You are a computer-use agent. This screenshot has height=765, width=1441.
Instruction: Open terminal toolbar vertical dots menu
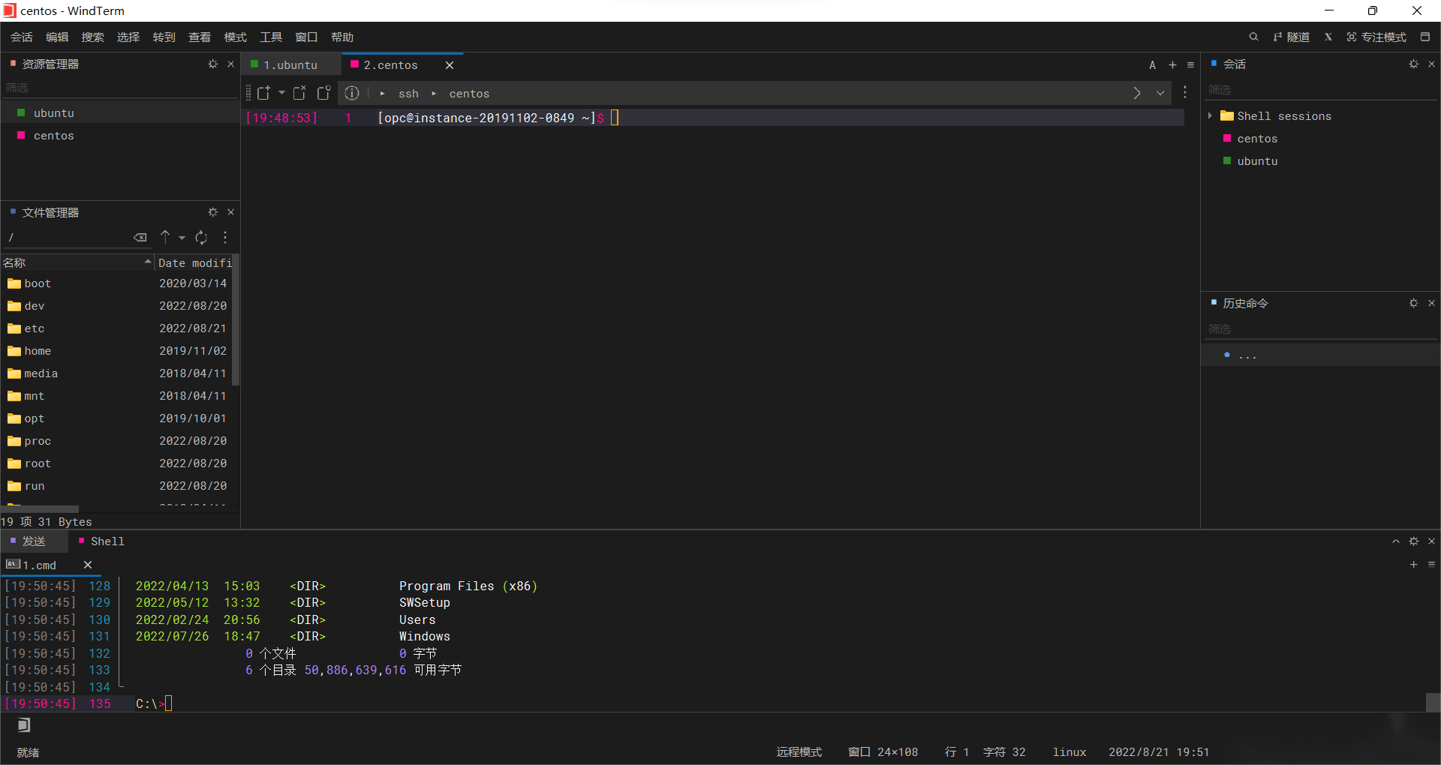[1185, 92]
